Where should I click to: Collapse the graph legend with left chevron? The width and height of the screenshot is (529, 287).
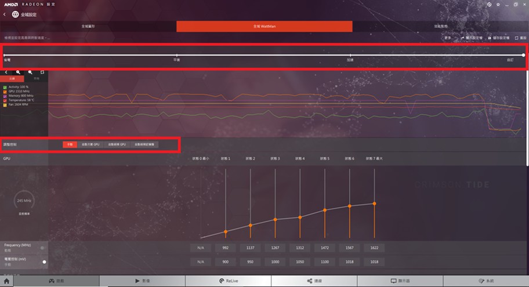coord(6,72)
